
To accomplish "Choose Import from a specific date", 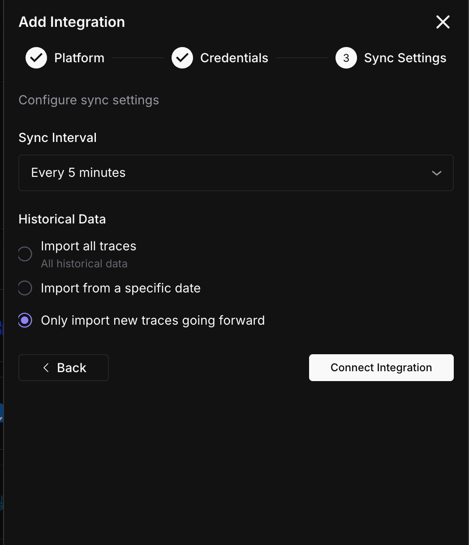I will tap(25, 288).
